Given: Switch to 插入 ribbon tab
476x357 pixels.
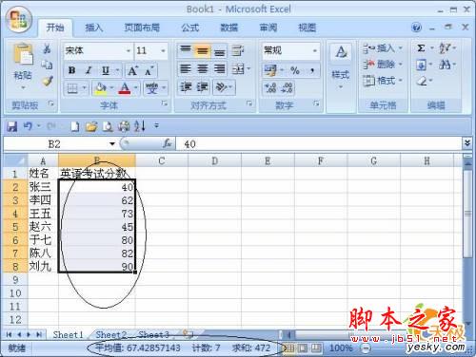Looking at the screenshot, I should pyautogui.click(x=94, y=28).
